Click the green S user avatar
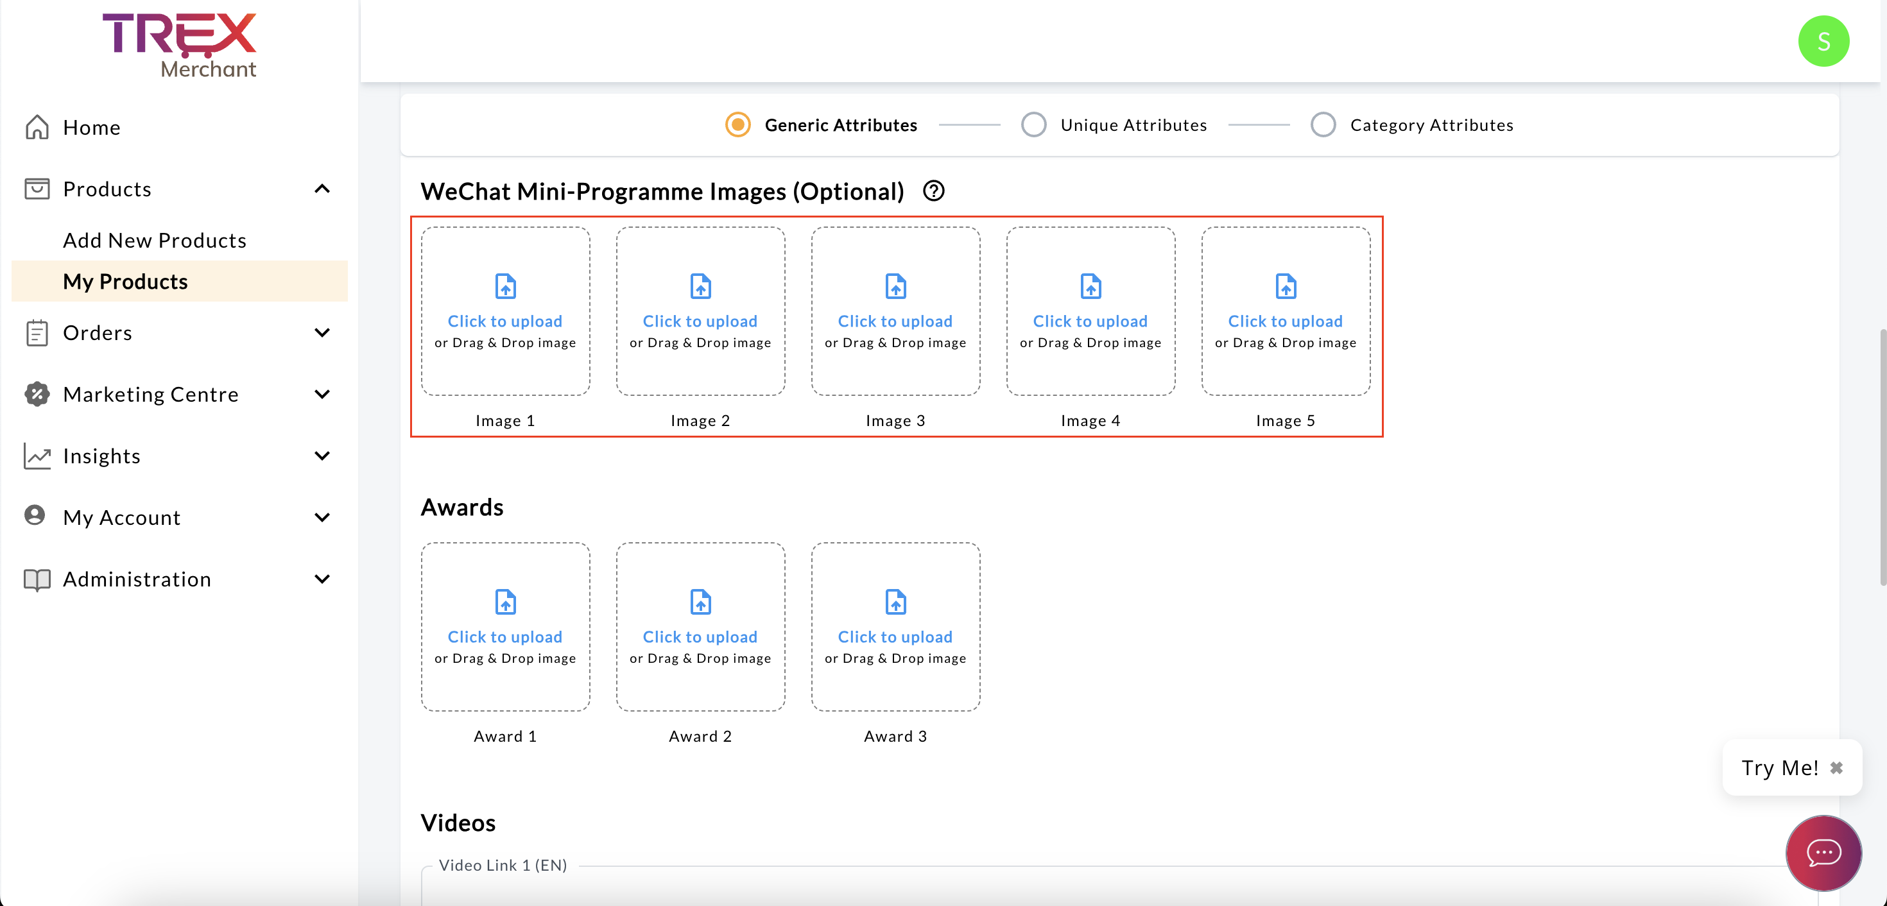This screenshot has height=906, width=1887. pyautogui.click(x=1823, y=42)
